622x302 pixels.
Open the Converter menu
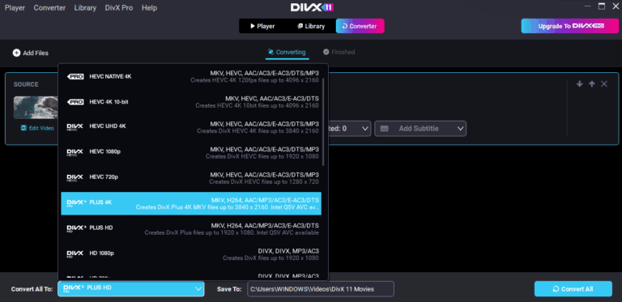(49, 8)
